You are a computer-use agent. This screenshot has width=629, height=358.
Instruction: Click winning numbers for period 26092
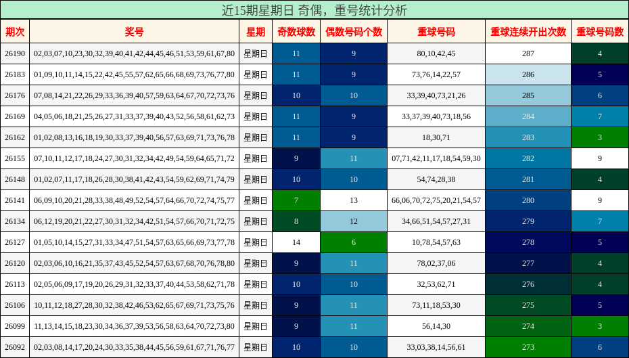(x=135, y=347)
